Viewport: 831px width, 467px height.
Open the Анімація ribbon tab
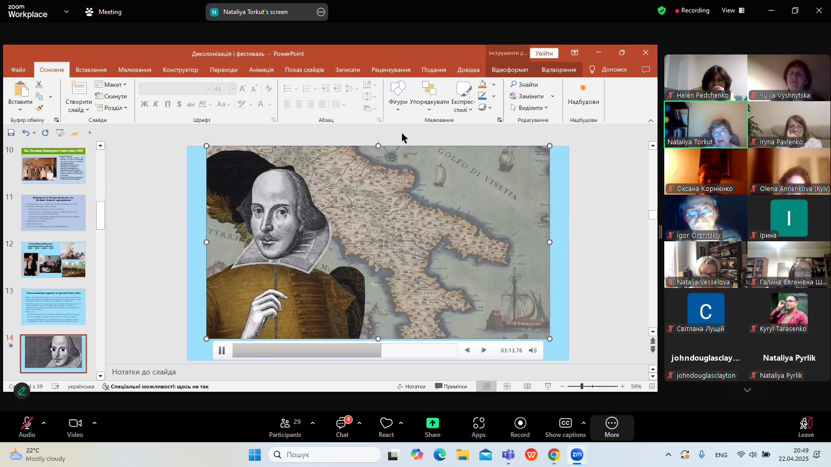point(261,70)
